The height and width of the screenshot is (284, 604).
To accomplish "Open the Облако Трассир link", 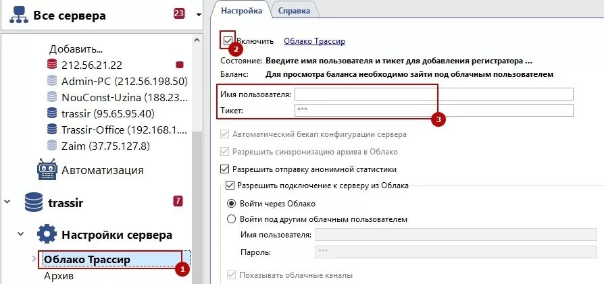I will pos(314,41).
